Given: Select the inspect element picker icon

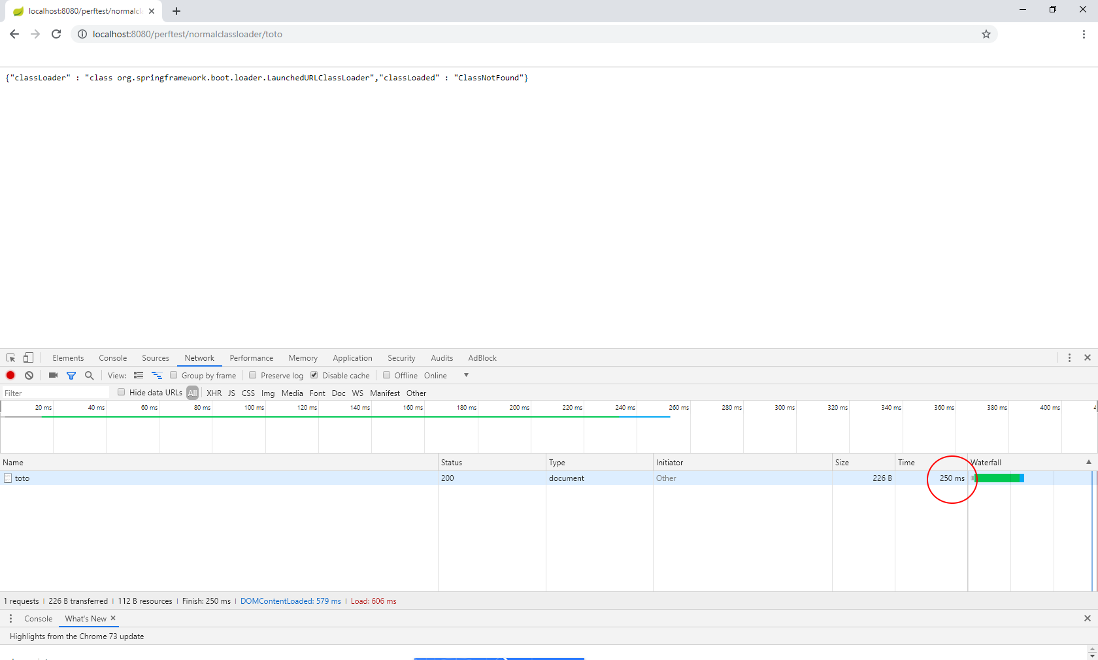Looking at the screenshot, I should [x=10, y=358].
